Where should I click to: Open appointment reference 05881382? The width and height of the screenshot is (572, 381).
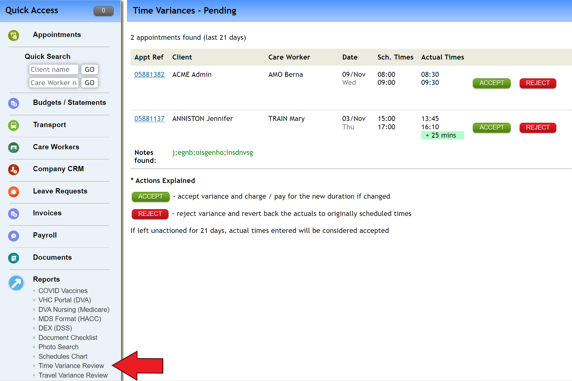tap(149, 74)
